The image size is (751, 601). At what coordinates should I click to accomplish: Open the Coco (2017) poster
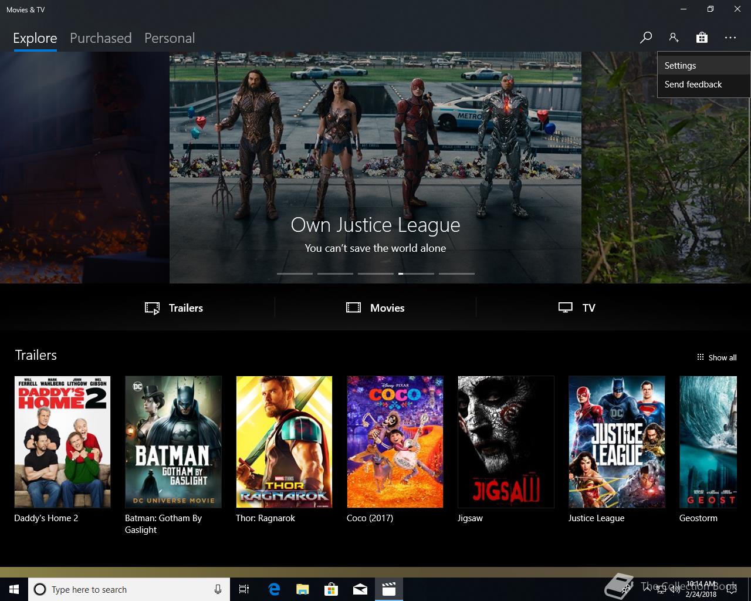tap(395, 442)
